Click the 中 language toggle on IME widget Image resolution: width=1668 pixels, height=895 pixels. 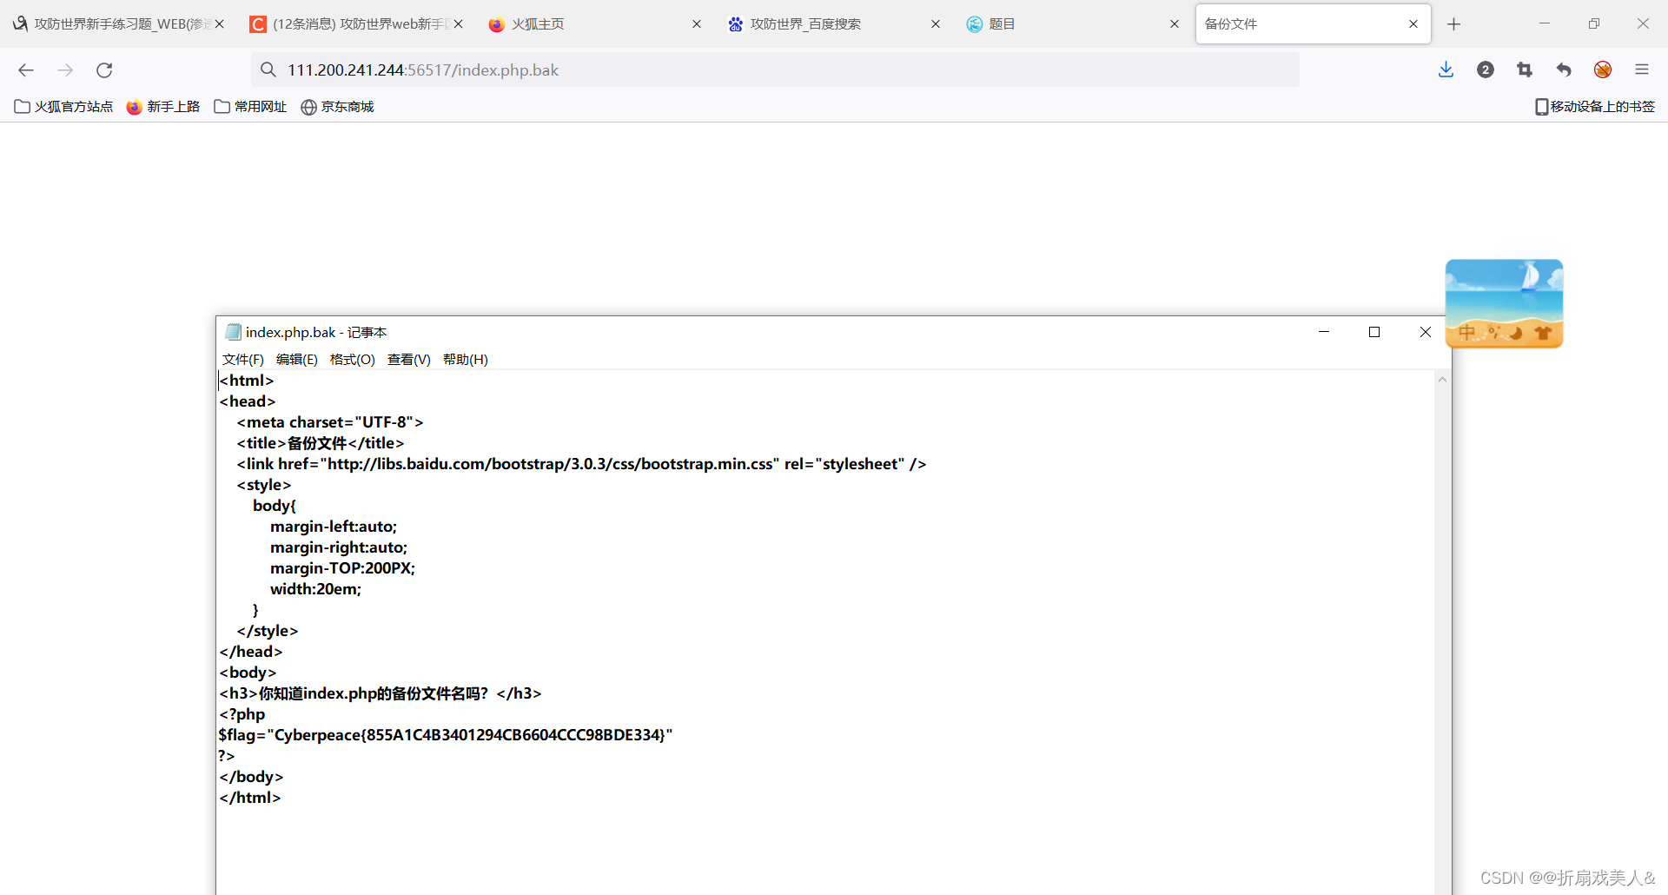(1467, 332)
